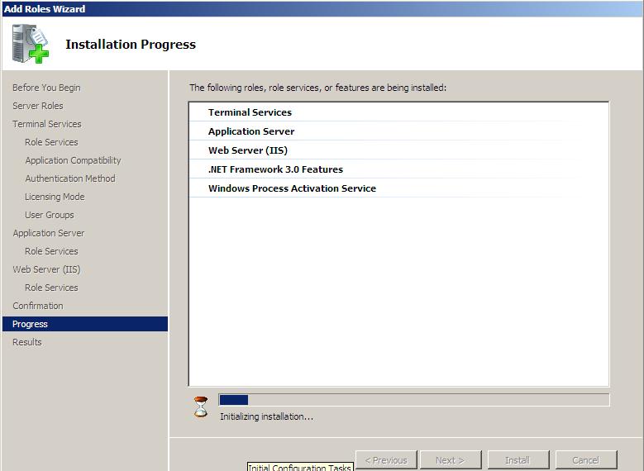The width and height of the screenshot is (644, 471).
Task: Click the hourglass progress icon
Action: [201, 407]
